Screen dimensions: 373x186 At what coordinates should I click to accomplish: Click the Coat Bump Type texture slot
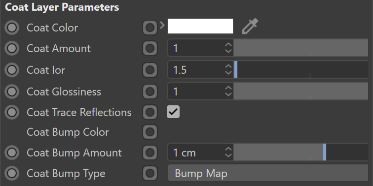(150, 173)
